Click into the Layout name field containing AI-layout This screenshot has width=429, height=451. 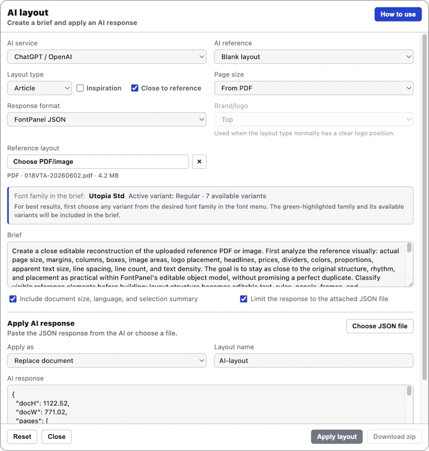pyautogui.click(x=314, y=361)
